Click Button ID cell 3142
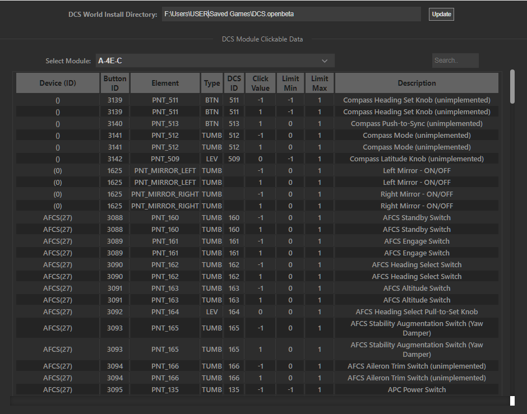 click(x=115, y=159)
